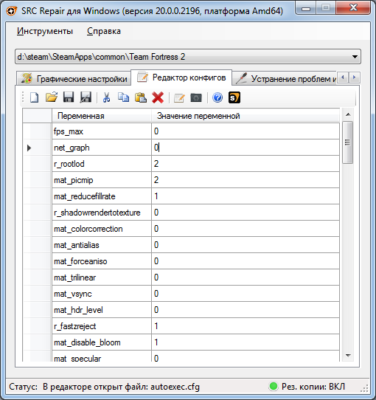The height and width of the screenshot is (400, 376).
Task: Click the mat_disable_bloom value cell
Action: point(246,342)
